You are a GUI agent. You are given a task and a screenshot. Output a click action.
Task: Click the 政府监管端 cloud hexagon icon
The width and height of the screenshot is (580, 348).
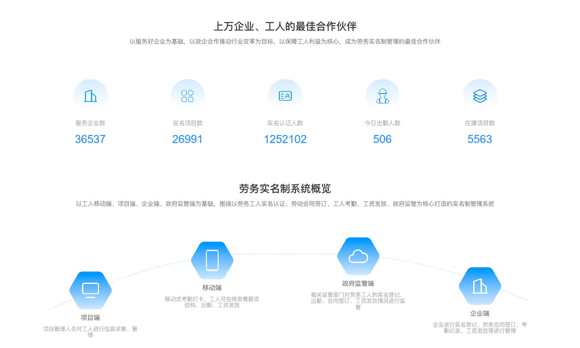[x=358, y=256]
